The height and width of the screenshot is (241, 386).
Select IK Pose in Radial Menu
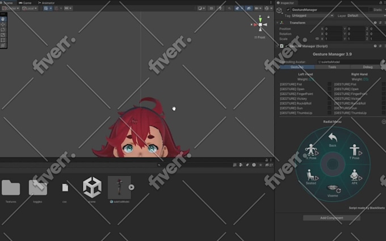(312, 152)
